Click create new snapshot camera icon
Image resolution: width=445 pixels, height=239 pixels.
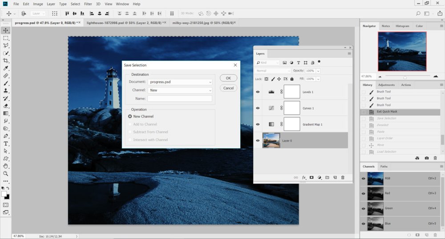pos(427,158)
